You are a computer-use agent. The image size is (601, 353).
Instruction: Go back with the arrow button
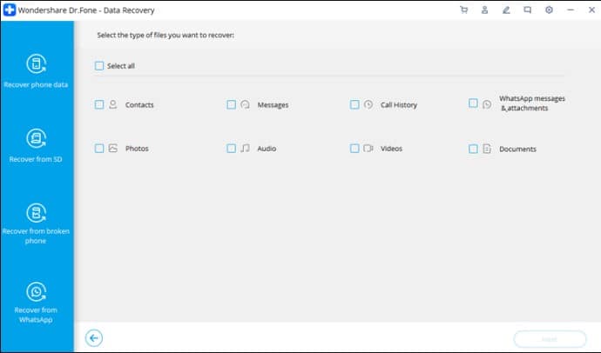pyautogui.click(x=94, y=338)
